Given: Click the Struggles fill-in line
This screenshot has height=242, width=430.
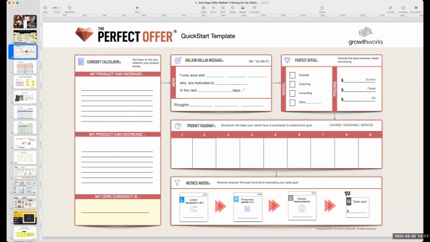Looking at the screenshot, I should point(218,105).
